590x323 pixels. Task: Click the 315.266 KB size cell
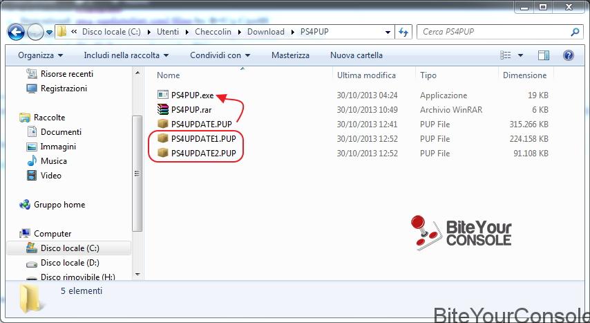tap(529, 124)
